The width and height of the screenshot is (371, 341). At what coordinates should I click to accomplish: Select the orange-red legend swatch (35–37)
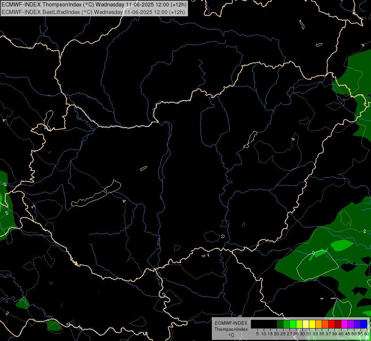pyautogui.click(x=325, y=324)
